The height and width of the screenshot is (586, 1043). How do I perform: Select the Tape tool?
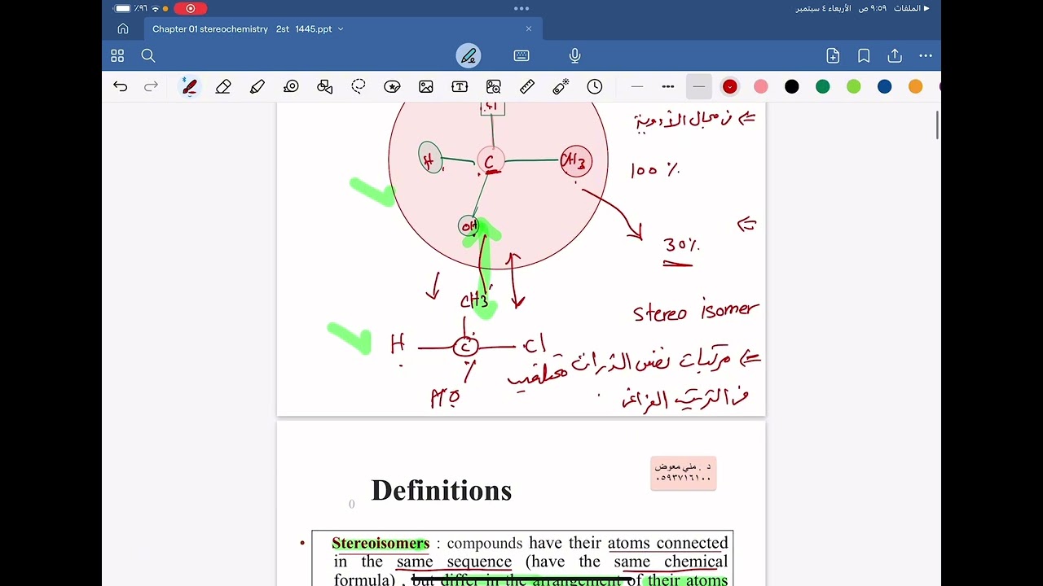(291, 86)
